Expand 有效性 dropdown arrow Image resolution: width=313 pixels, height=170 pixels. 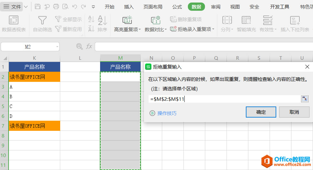[276, 29]
